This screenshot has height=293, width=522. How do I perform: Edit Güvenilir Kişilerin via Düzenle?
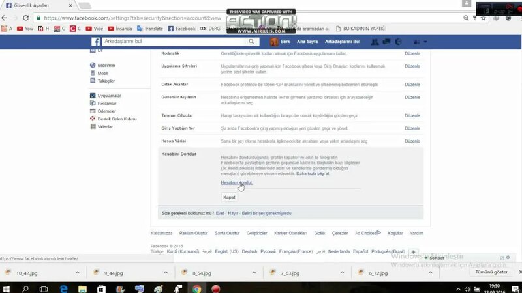pyautogui.click(x=412, y=97)
